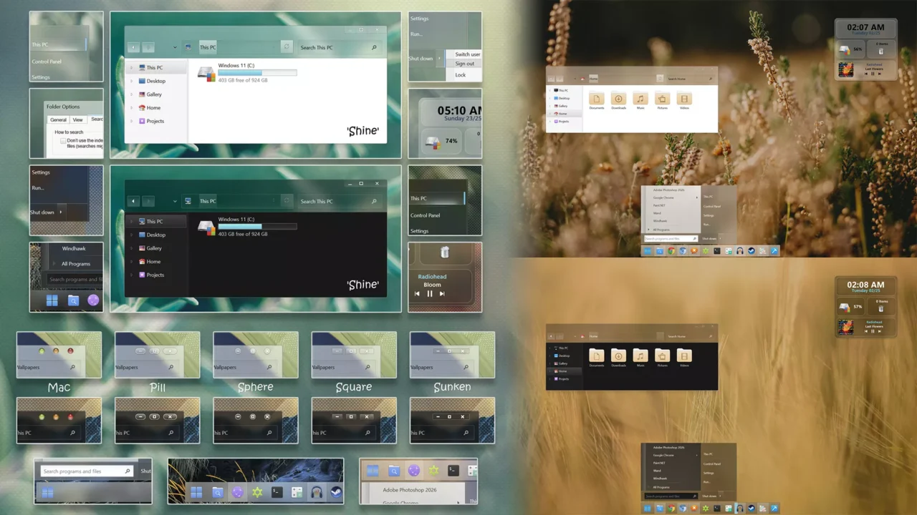Expand the This PC node in the dark Shine window

pyautogui.click(x=132, y=222)
